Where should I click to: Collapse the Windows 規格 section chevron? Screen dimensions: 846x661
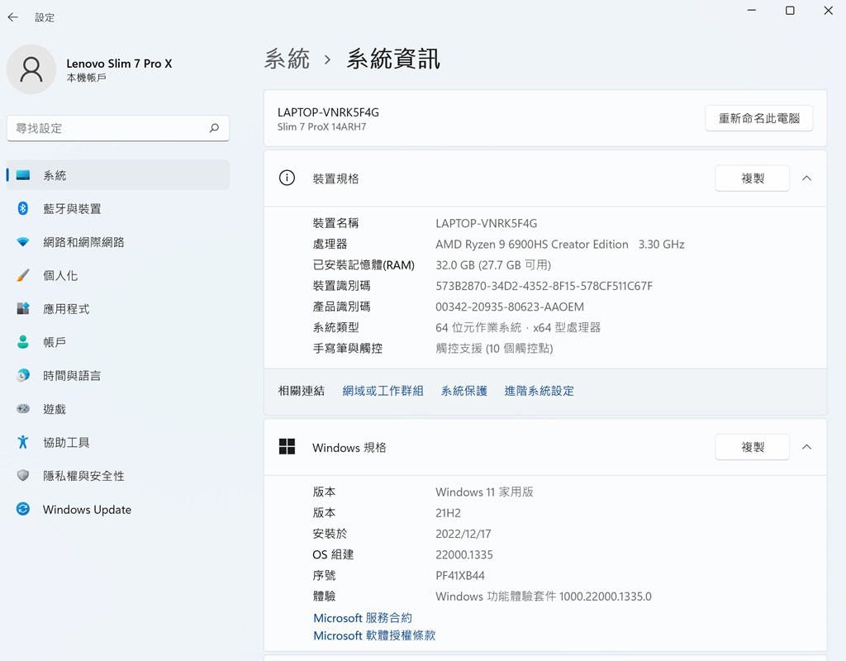807,447
